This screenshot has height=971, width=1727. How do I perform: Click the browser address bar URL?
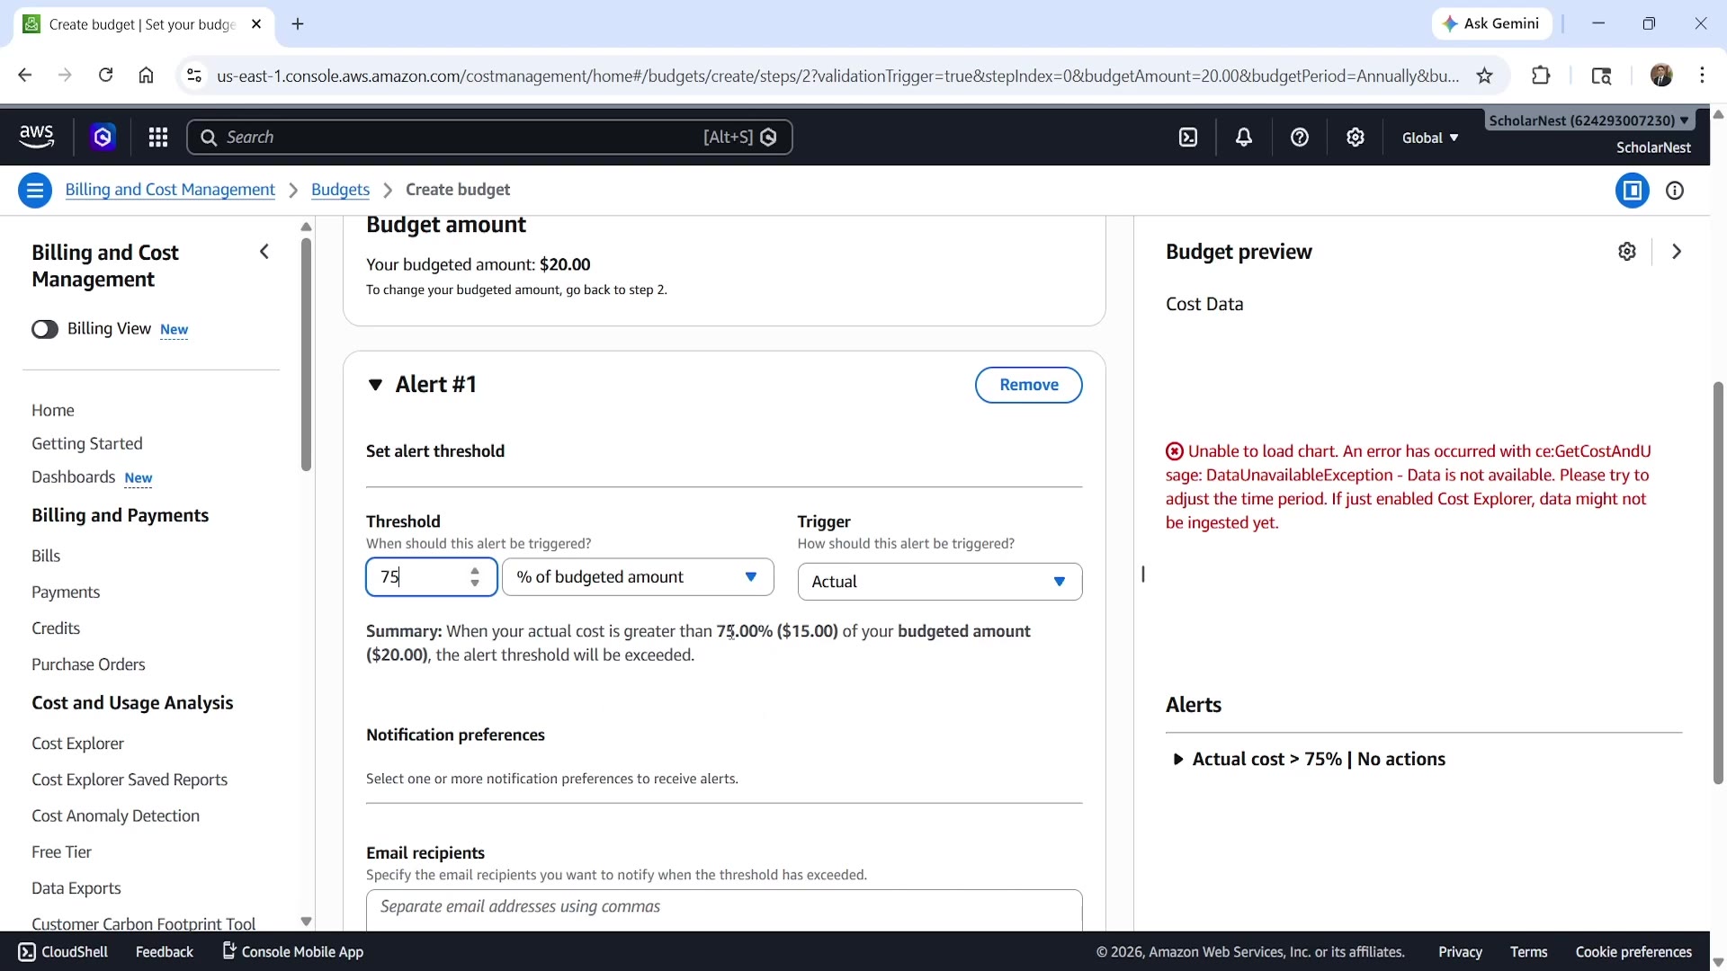point(837,76)
